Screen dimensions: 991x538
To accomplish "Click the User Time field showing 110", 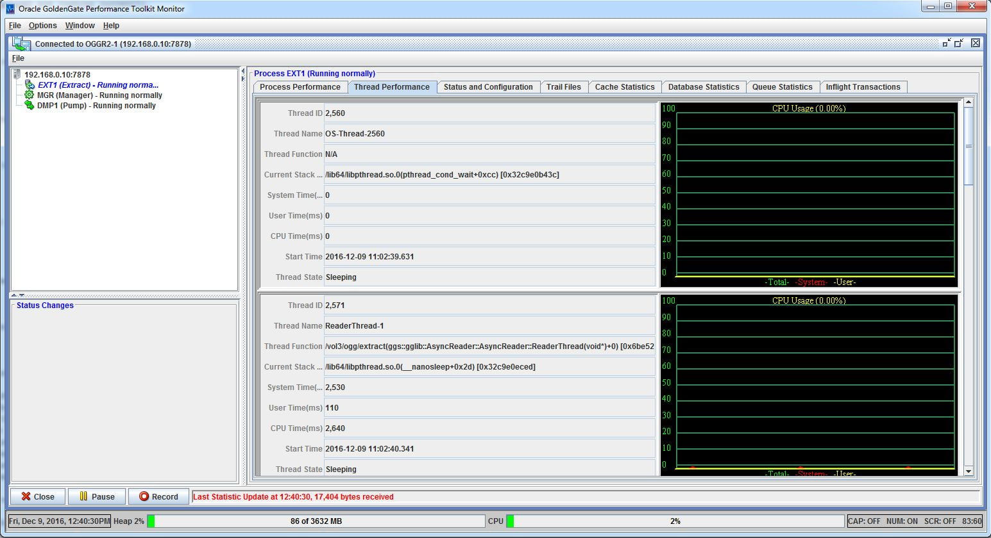I will pyautogui.click(x=489, y=408).
